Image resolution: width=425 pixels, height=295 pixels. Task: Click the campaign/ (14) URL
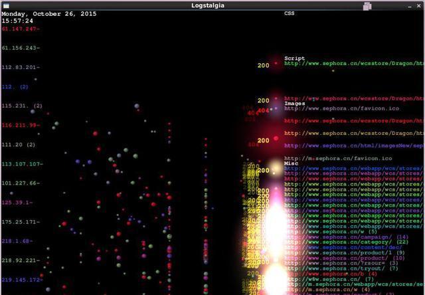[x=347, y=237]
